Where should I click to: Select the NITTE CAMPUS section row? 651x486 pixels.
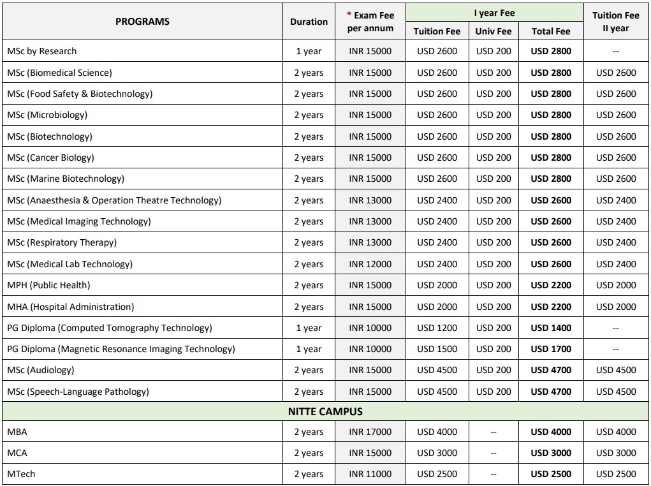point(325,411)
